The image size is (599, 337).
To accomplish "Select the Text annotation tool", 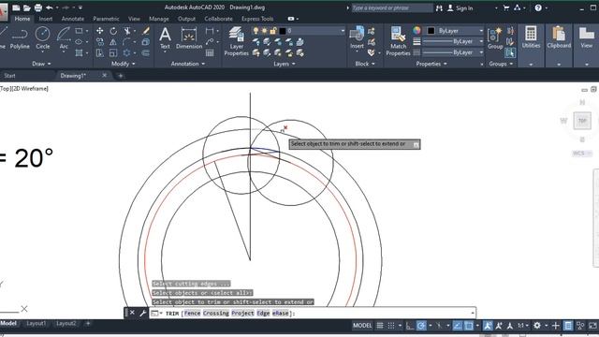I will tap(165, 38).
